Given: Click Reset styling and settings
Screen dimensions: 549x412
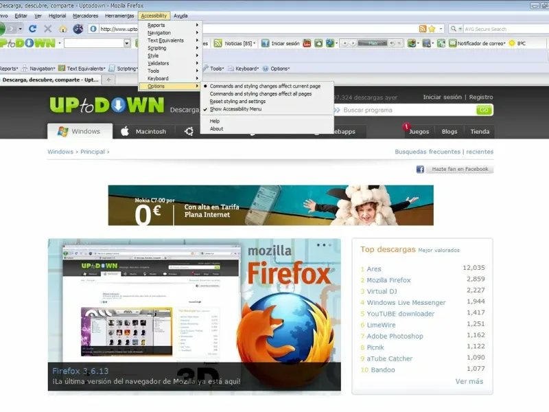Looking at the screenshot, I should [237, 102].
